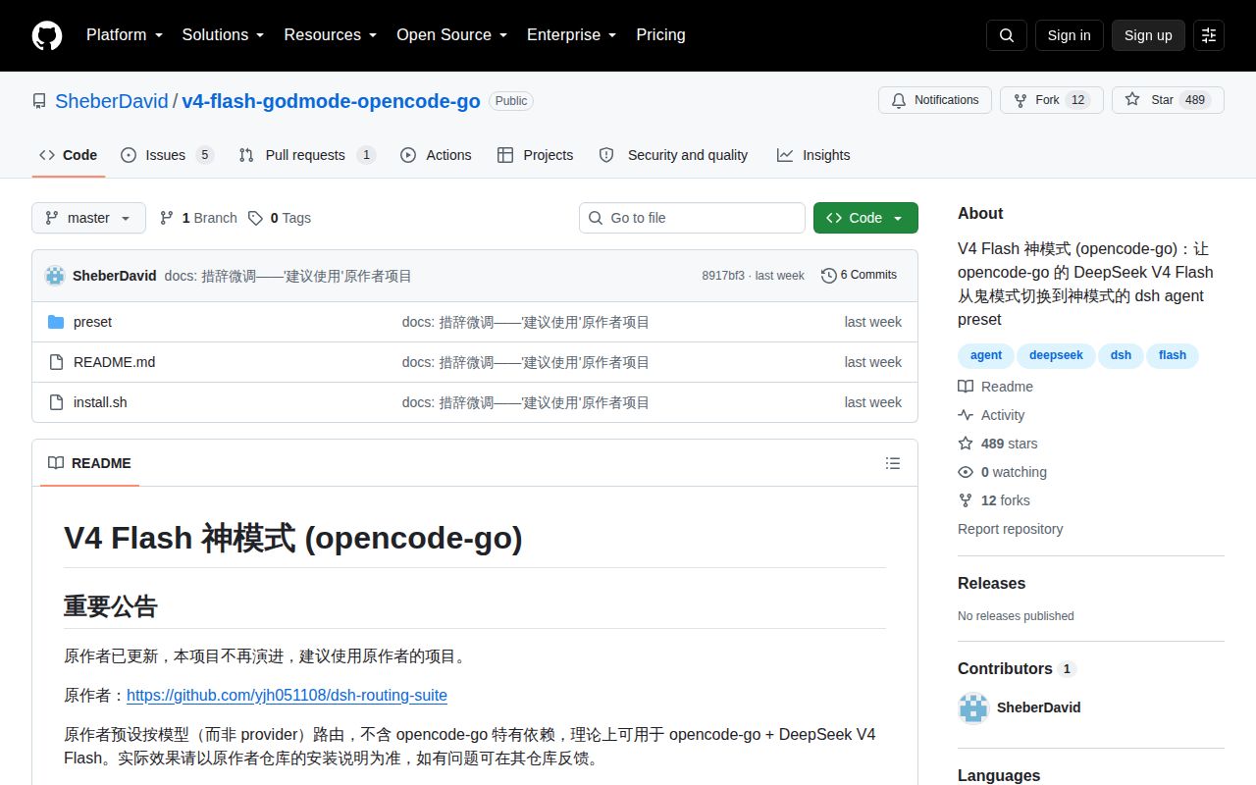Select the README tab heading
The height and width of the screenshot is (785, 1256).
[x=89, y=463]
